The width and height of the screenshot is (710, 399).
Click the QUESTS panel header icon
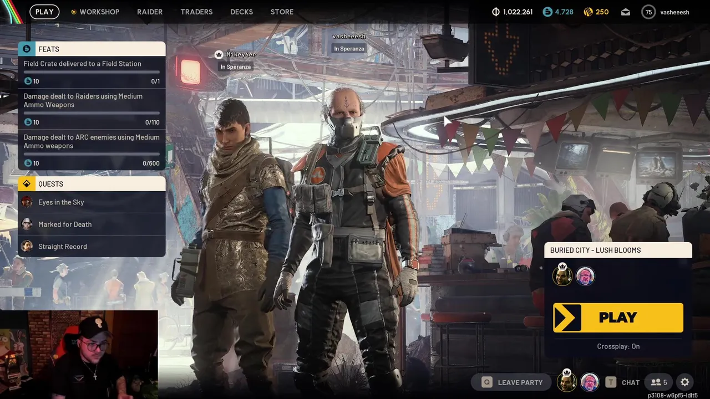pos(27,183)
